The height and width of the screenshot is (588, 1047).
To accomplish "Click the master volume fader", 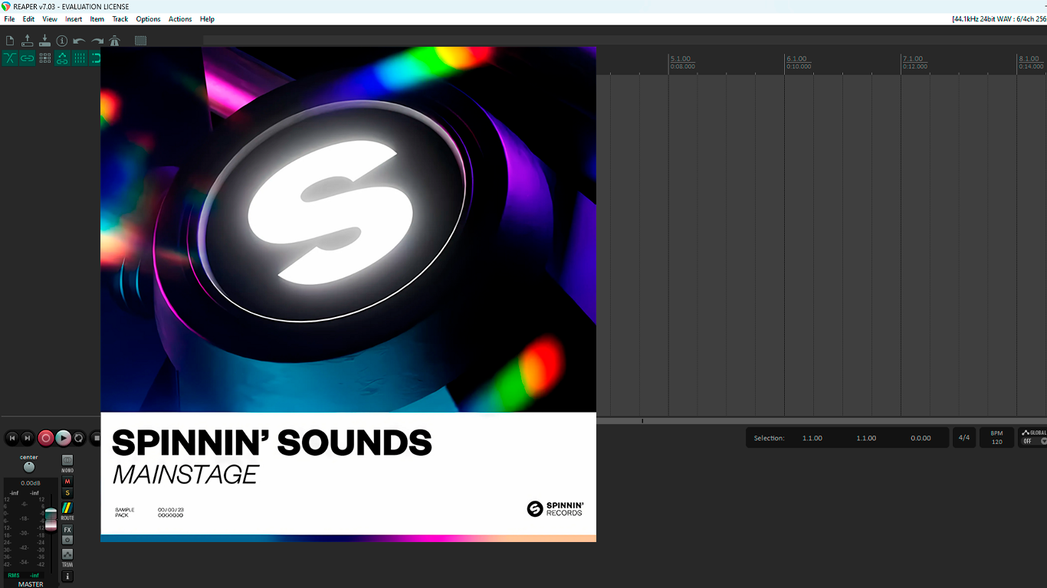I will coord(51,518).
